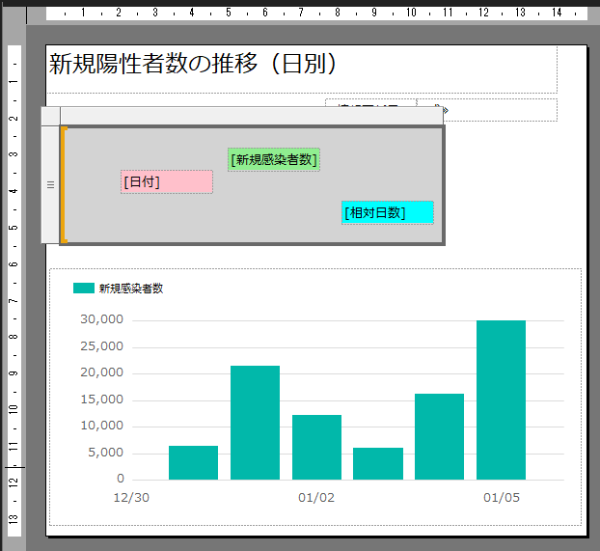600x551 pixels.
Task: Click the horizontal ruler at mark 10
Action: click(x=411, y=13)
